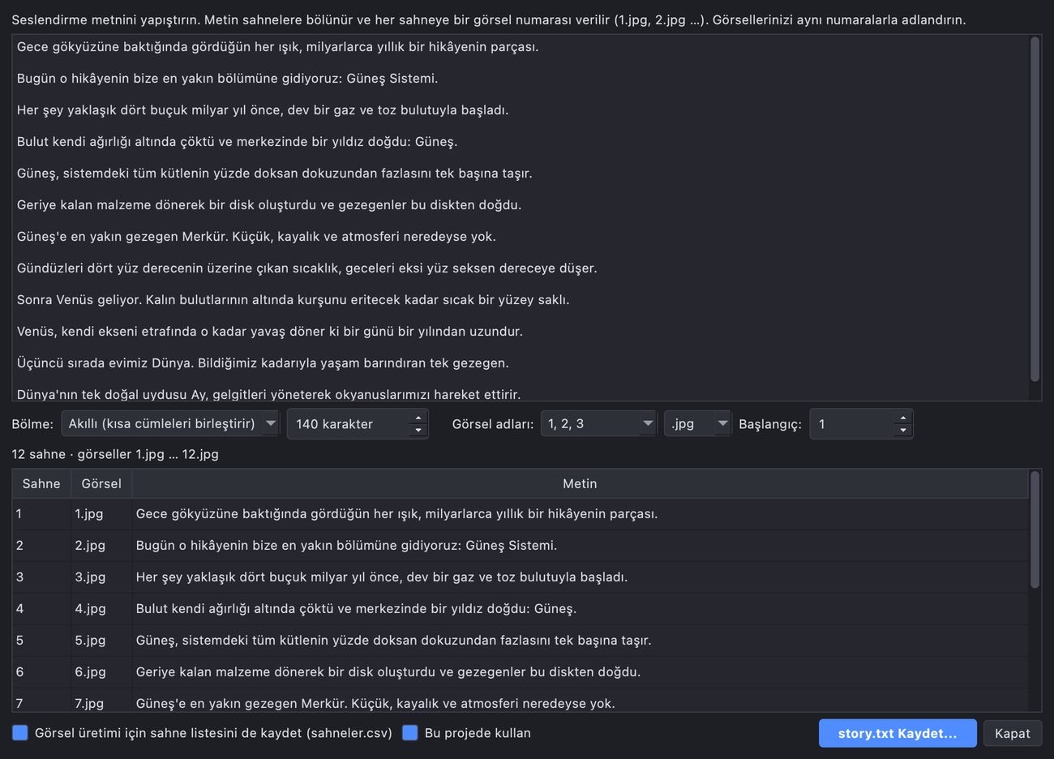
Task: Select the 5.jpg cell in scene table
Action: (x=101, y=641)
